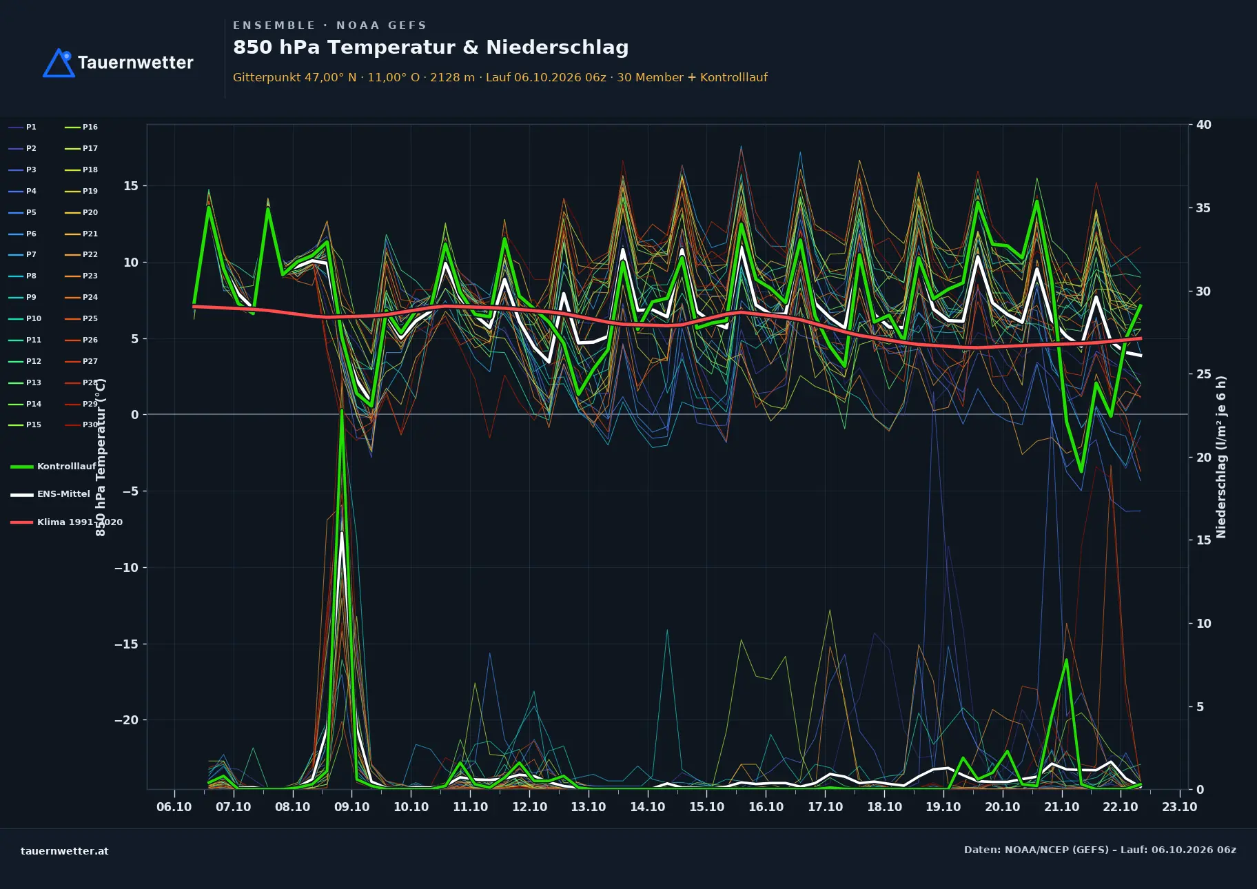Image resolution: width=1257 pixels, height=889 pixels.
Task: Click the 20.10 date label on x-axis
Action: click(x=1003, y=807)
